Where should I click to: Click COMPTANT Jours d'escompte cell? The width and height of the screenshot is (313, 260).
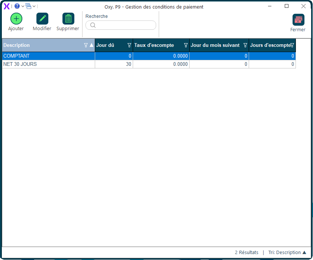coord(272,56)
